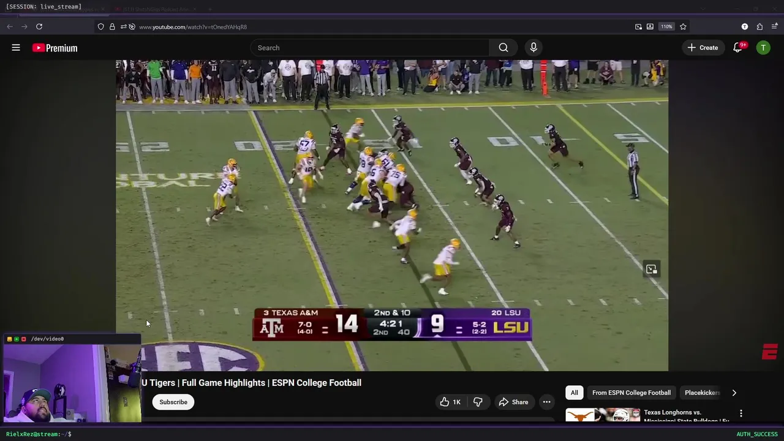Image resolution: width=784 pixels, height=441 pixels.
Task: Select the All filter chip
Action: pyautogui.click(x=575, y=393)
